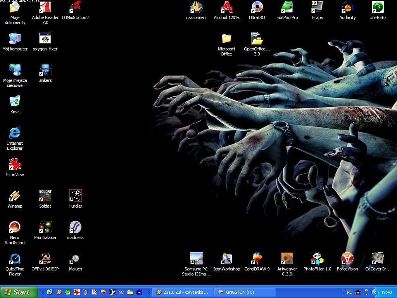Image resolution: width=397 pixels, height=298 pixels.
Task: Select the Alcohol 120% desktop shortcut
Action: [x=226, y=10]
